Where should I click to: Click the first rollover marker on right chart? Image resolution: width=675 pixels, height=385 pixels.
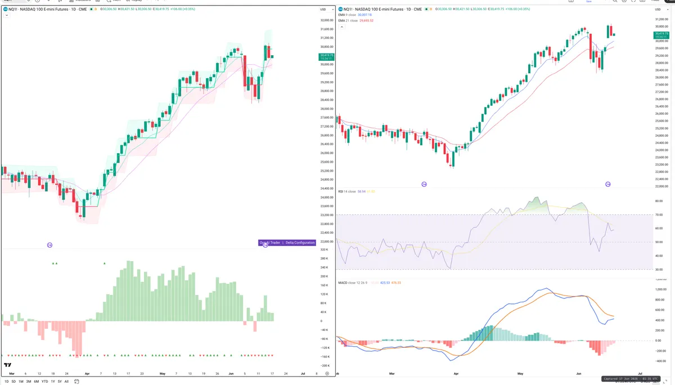click(424, 184)
